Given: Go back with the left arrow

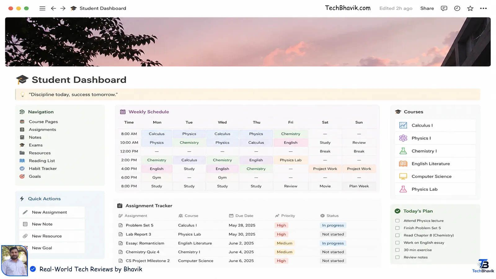Looking at the screenshot, I should pyautogui.click(x=53, y=8).
